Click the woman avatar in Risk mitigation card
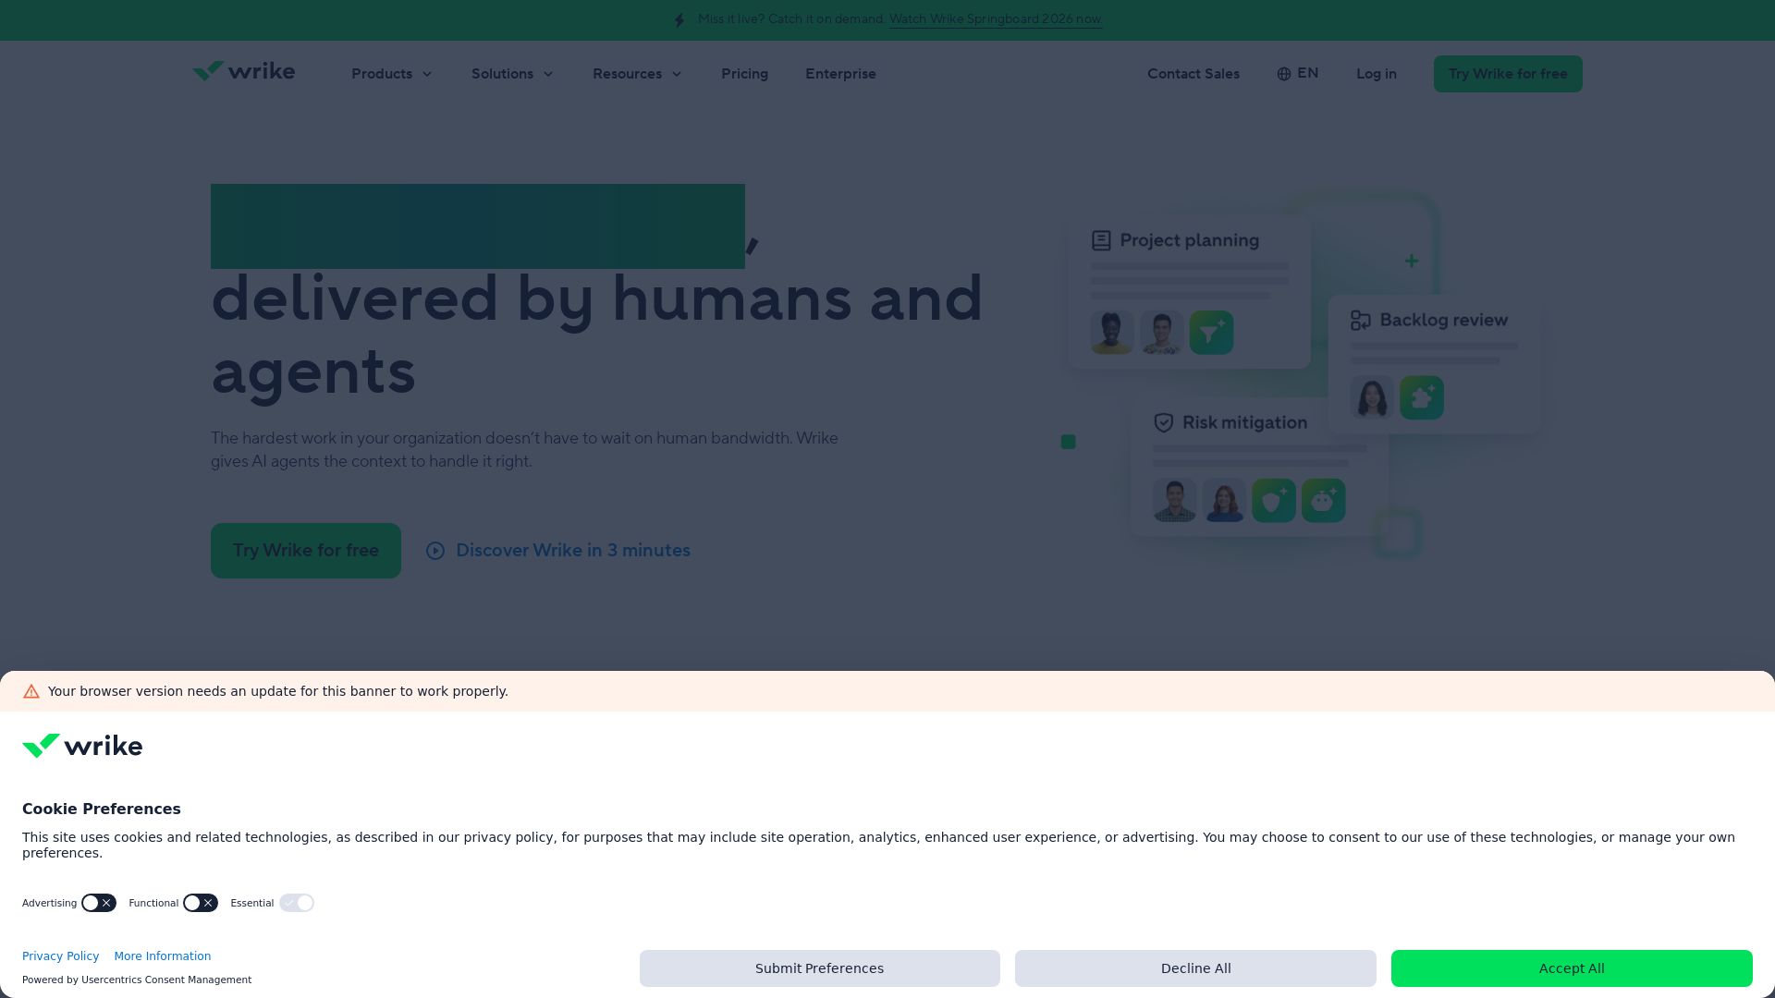Viewport: 1775px width, 998px height. 1225,501
